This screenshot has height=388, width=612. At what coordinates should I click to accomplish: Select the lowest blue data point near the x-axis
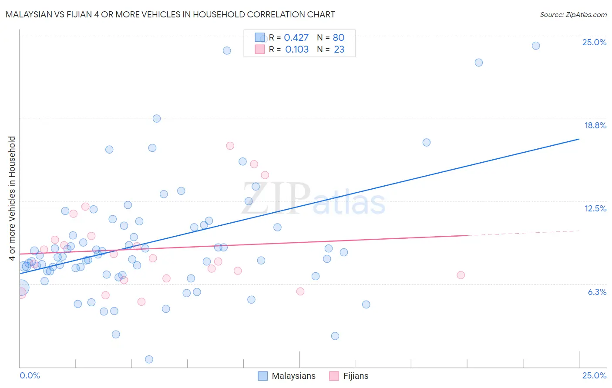[149, 359]
